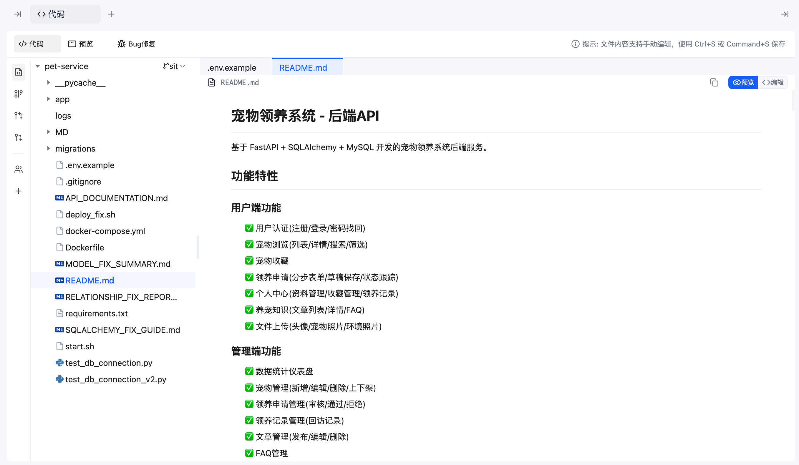Click the file icon beside Dockerfile
Screen dimensions: 799x465
point(59,248)
